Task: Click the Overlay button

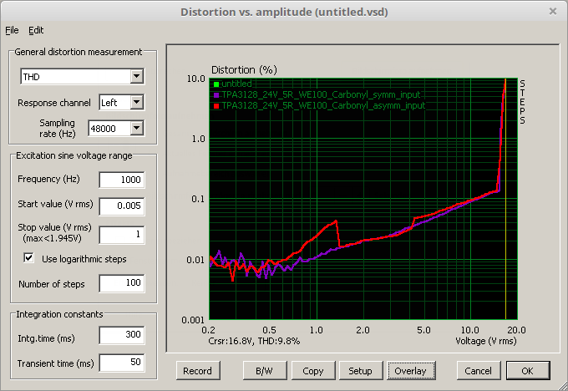Action: pos(410,370)
